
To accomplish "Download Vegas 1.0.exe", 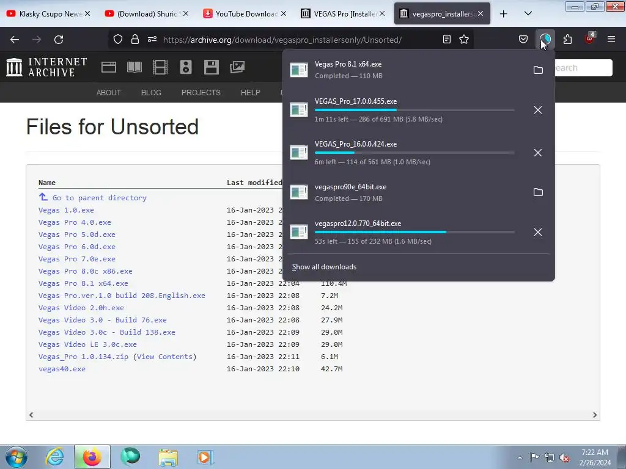I will coord(66,210).
